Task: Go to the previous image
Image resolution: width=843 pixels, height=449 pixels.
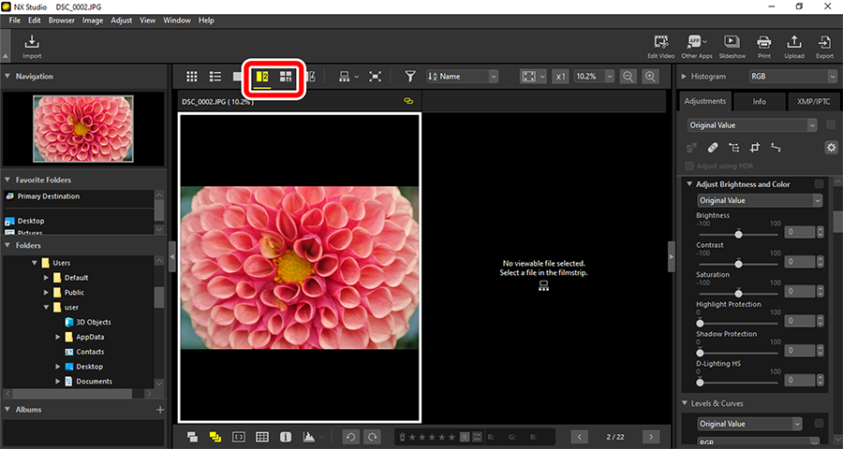Action: point(579,437)
